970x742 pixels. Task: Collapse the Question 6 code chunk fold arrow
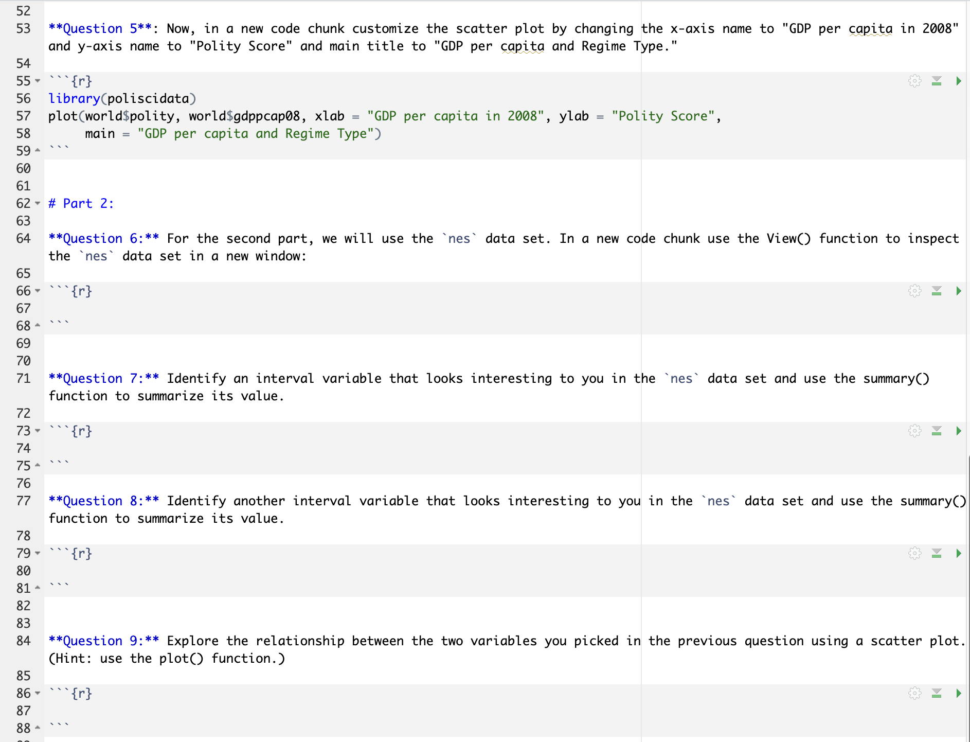pyautogui.click(x=37, y=291)
